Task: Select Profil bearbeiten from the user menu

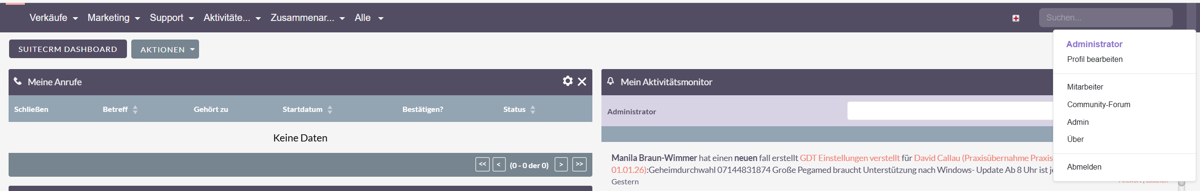Action: [x=1095, y=60]
